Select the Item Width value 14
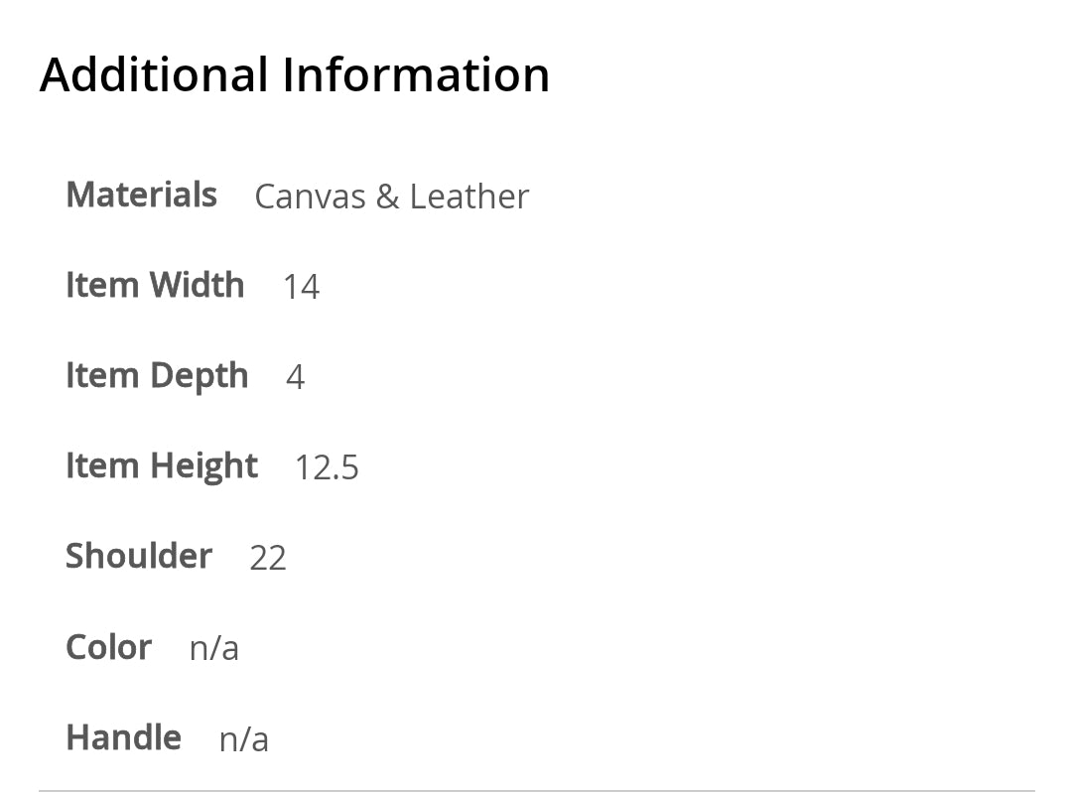The width and height of the screenshot is (1072, 792). pos(301,287)
